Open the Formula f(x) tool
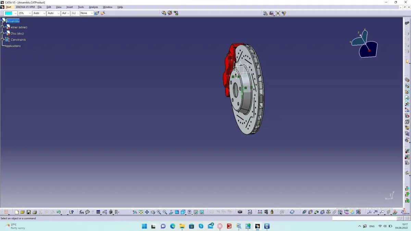Image resolution: width=411 pixels, height=231 pixels. (x=82, y=212)
